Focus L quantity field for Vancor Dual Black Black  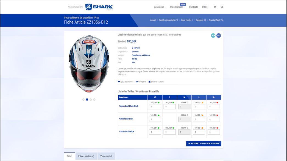point(199,106)
